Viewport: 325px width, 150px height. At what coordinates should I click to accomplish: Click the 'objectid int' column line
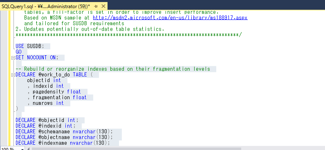(44, 80)
